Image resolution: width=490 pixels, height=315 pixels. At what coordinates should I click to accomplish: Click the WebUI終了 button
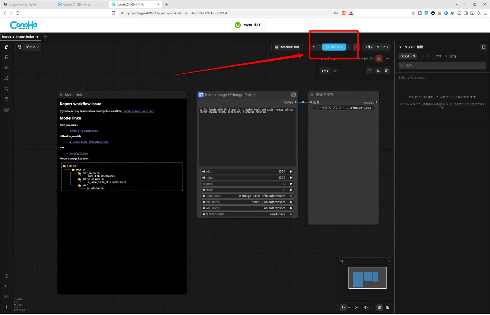tap(248, 25)
